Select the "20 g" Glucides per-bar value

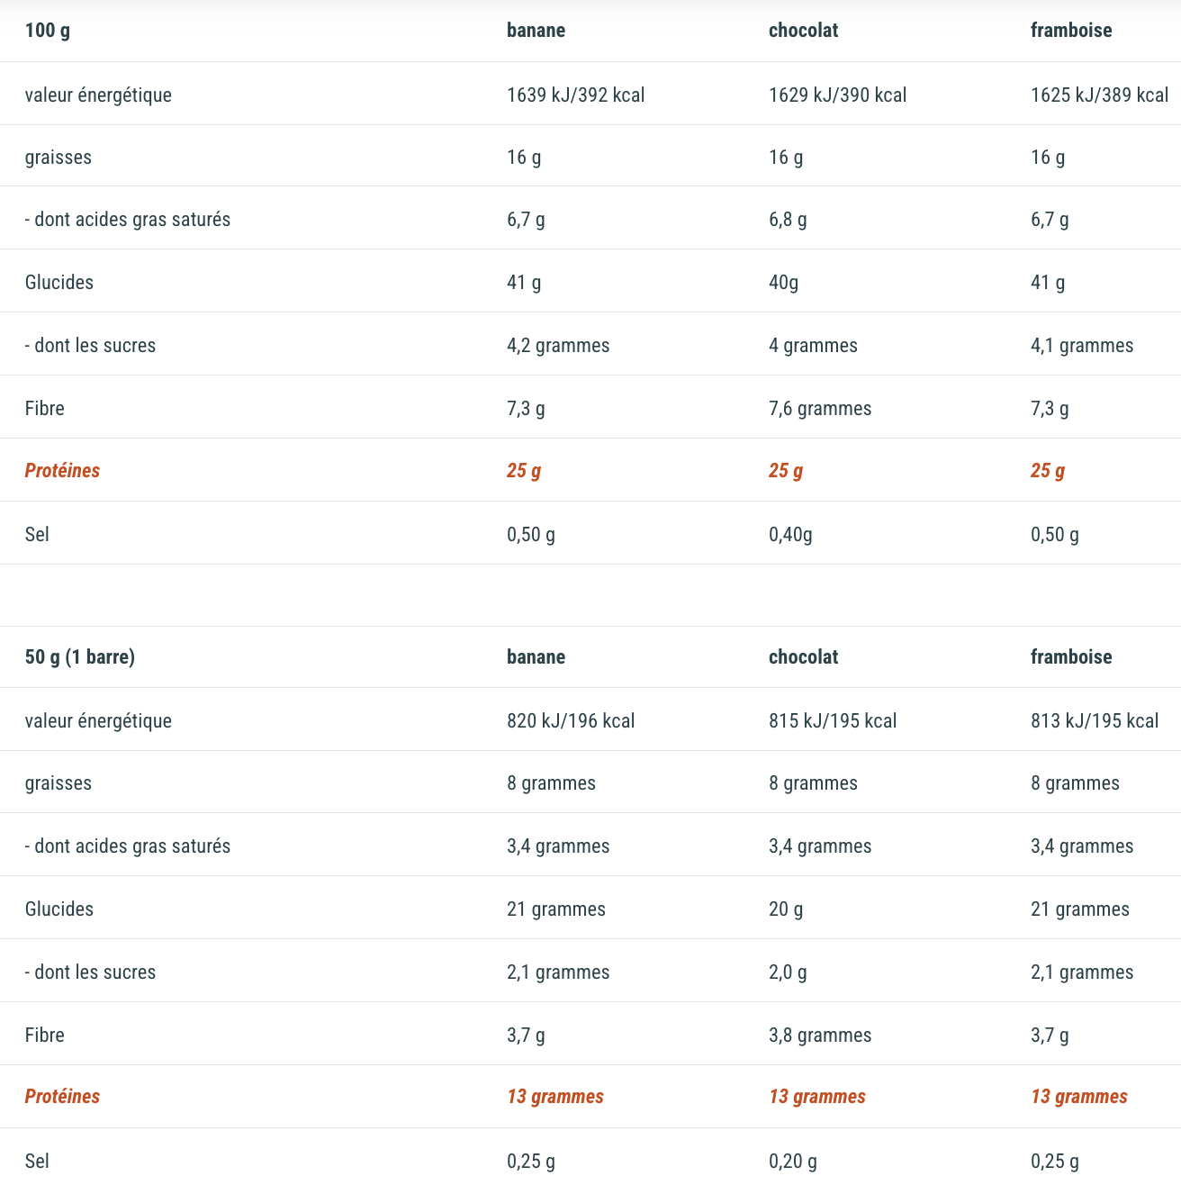pos(786,909)
